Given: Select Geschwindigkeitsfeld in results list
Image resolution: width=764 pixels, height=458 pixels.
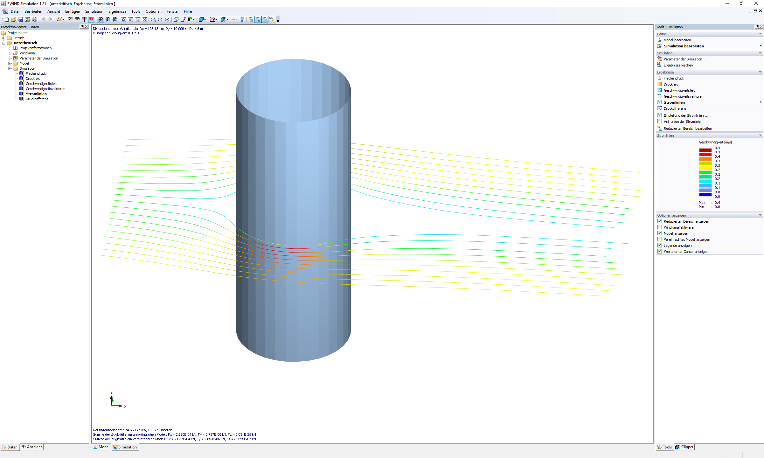Looking at the screenshot, I should click(x=679, y=90).
